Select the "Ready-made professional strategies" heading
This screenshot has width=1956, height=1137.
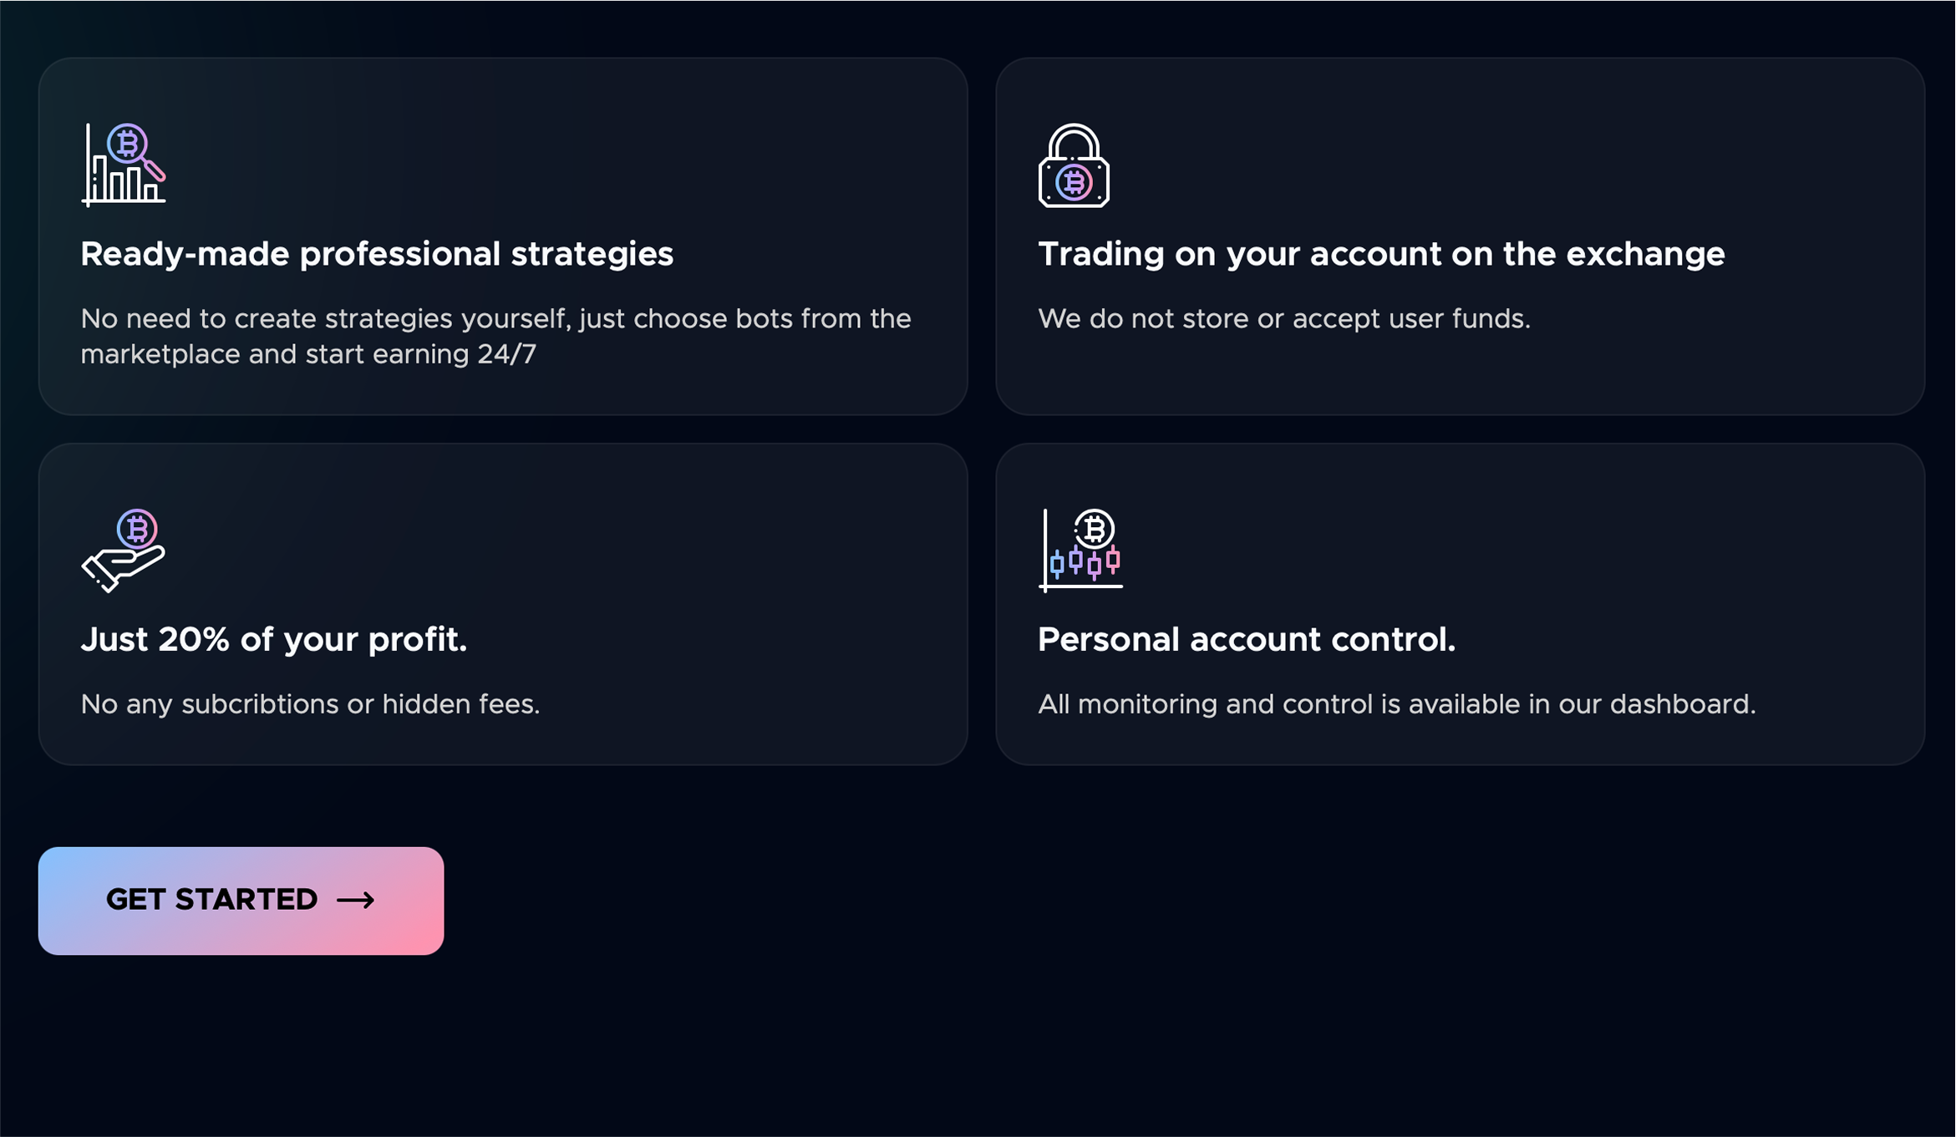click(376, 254)
